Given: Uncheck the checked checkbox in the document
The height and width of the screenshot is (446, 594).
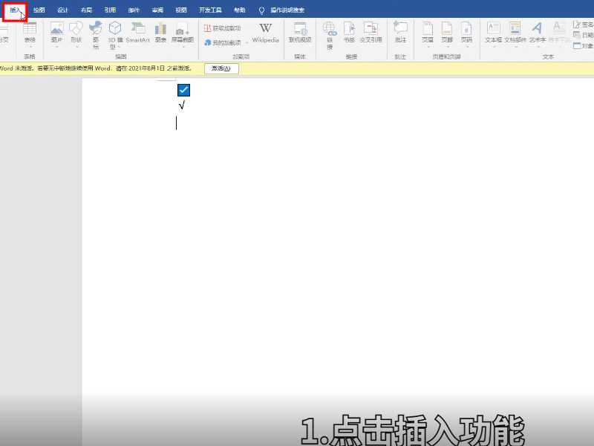Looking at the screenshot, I should tap(183, 90).
